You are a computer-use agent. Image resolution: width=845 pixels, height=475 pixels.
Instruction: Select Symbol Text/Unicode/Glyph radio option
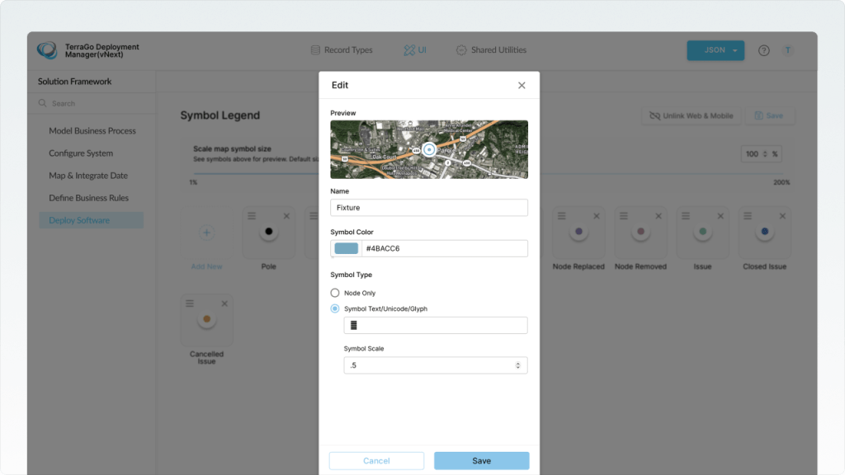coord(335,308)
